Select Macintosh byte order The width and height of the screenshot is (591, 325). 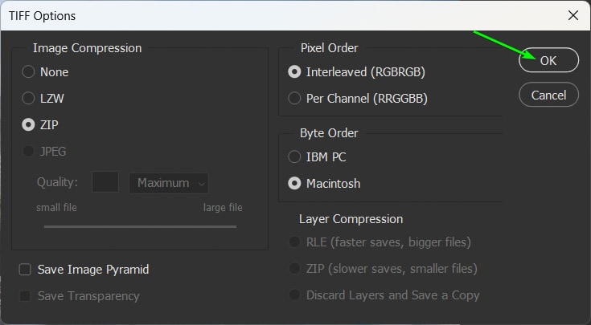[295, 184]
